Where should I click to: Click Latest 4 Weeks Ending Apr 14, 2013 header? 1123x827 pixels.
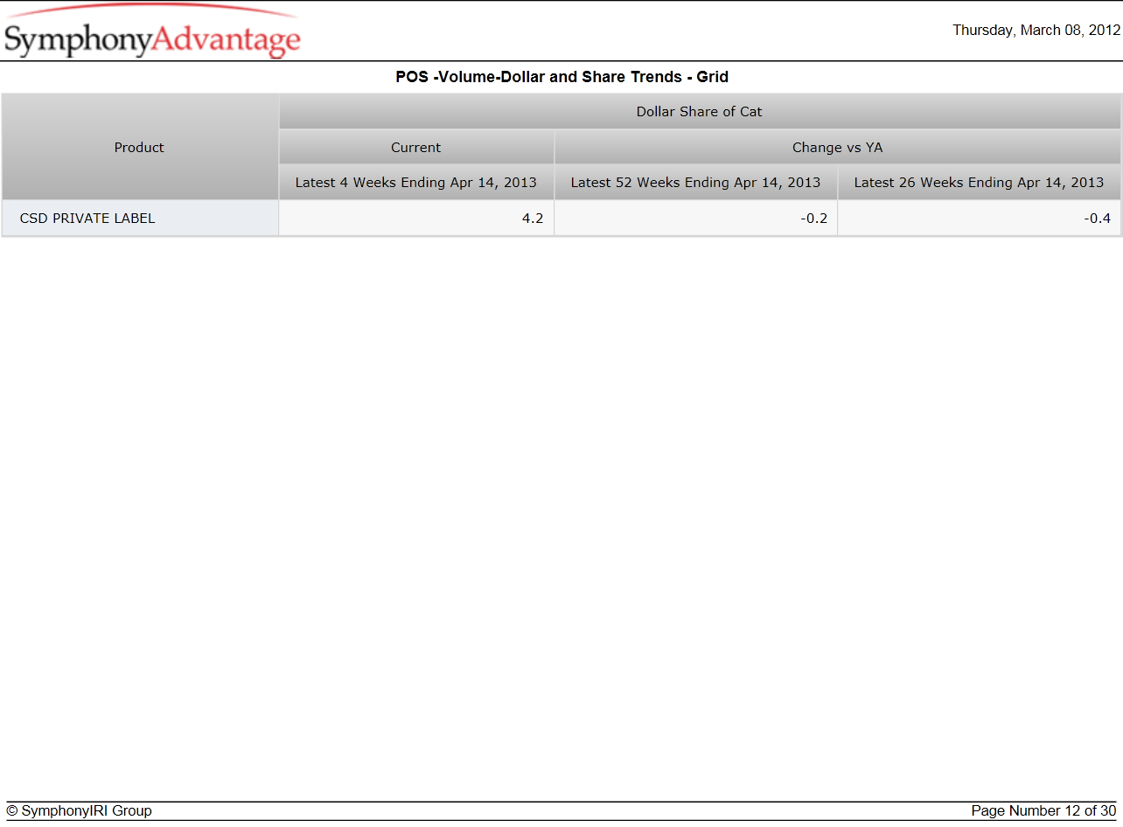[x=416, y=183]
